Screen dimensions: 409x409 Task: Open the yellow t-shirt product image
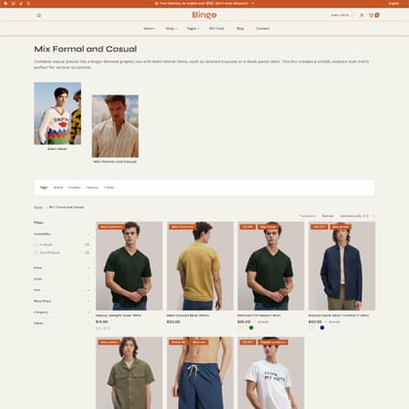200,266
